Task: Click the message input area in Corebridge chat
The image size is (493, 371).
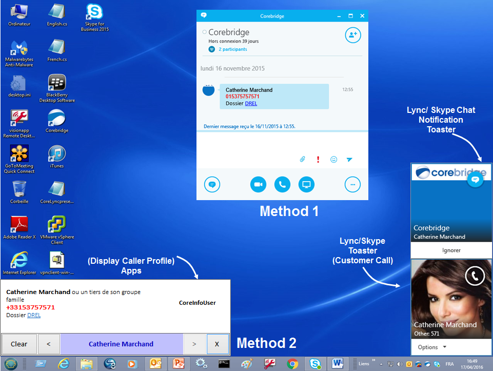Action: 282,143
